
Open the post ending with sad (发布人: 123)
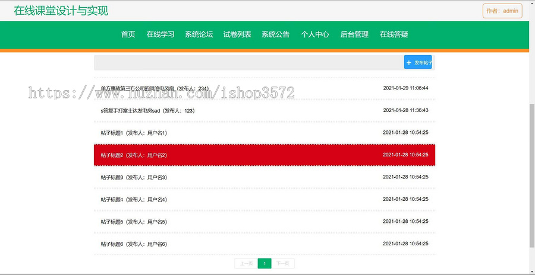[x=265, y=111]
